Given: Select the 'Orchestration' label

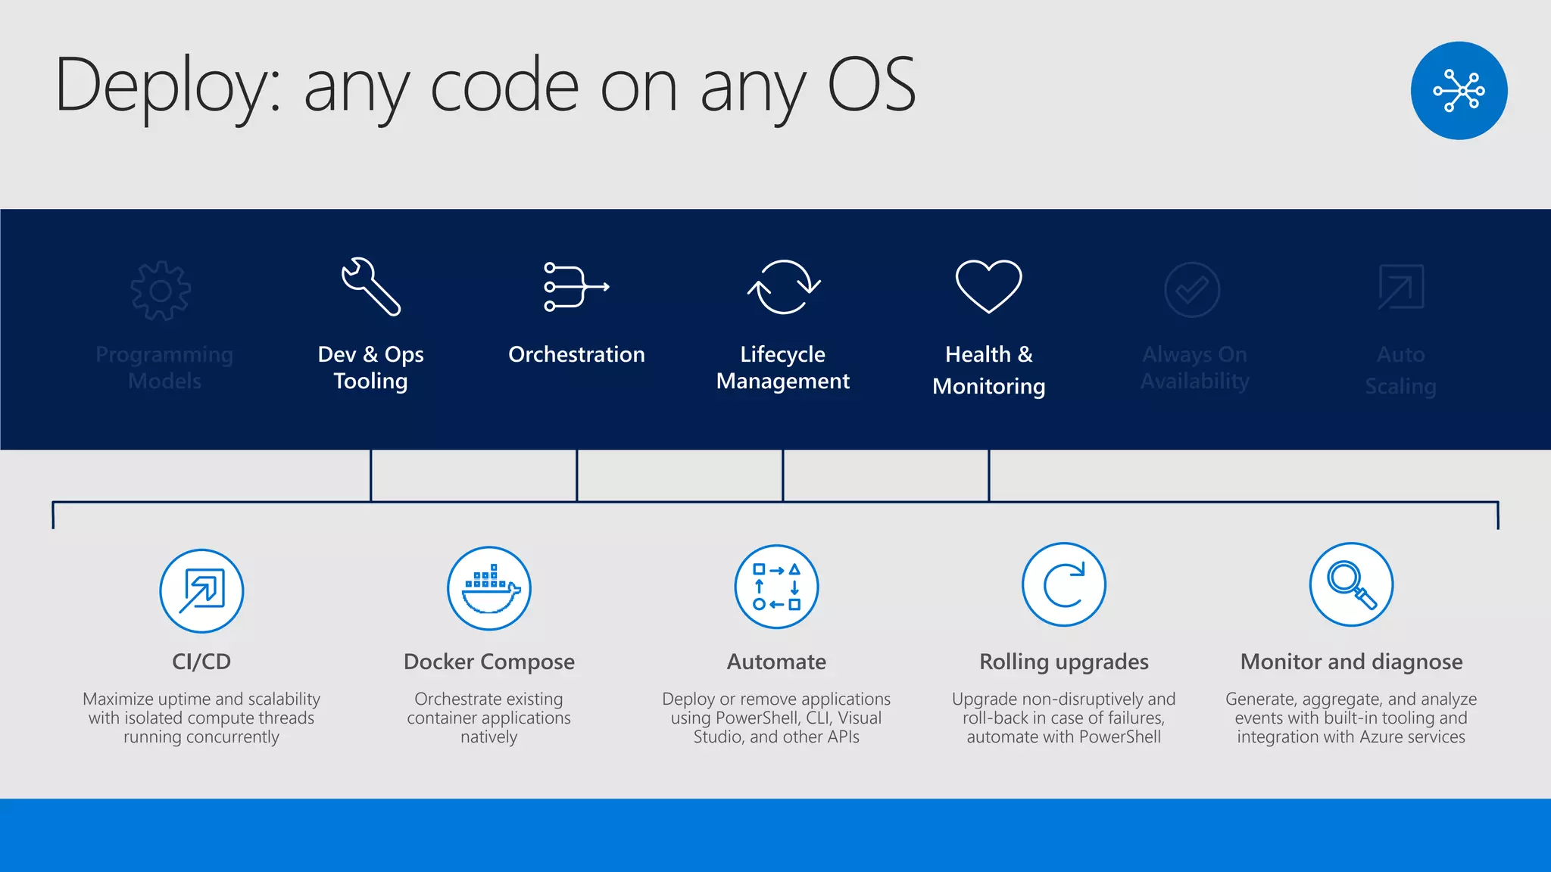Looking at the screenshot, I should 576,354.
